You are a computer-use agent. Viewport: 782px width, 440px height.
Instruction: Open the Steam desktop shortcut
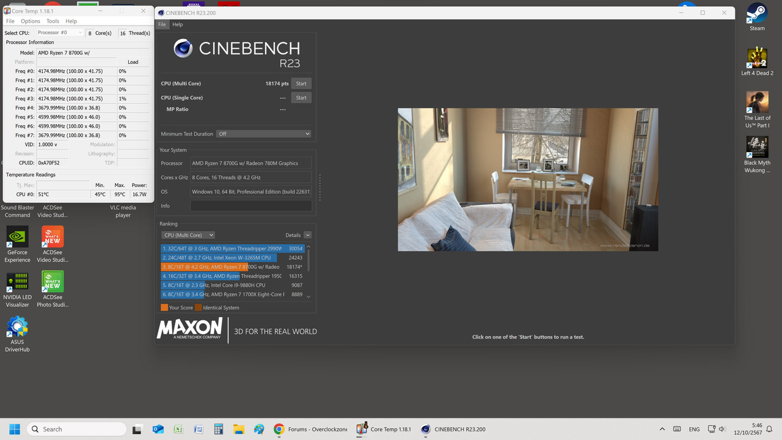(757, 16)
